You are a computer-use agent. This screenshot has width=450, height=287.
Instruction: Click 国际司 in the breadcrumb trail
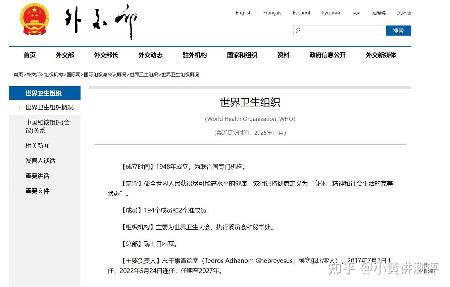tap(73, 75)
